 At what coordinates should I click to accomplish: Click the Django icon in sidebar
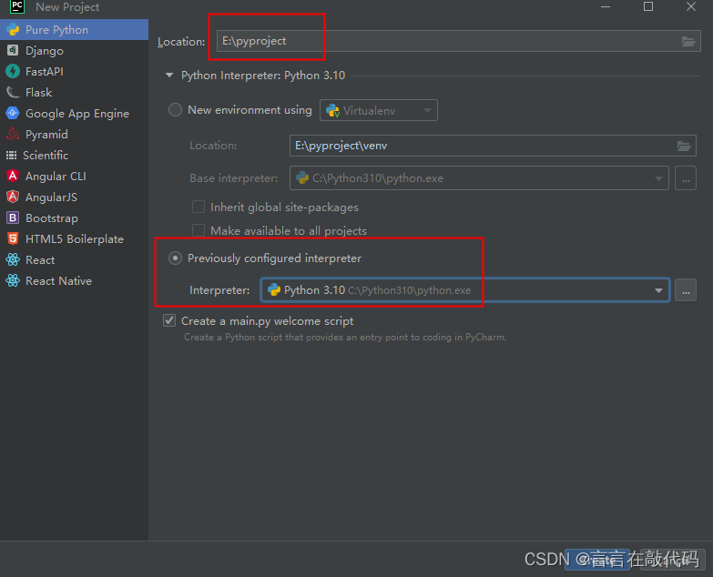(x=13, y=50)
